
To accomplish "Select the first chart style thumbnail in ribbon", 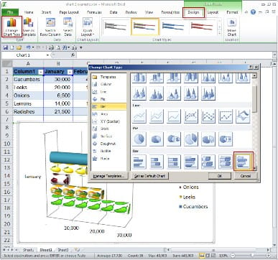I will (116, 27).
